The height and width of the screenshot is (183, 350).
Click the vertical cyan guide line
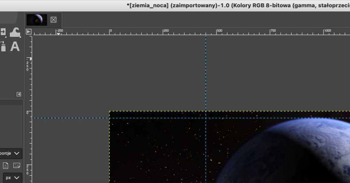tap(206, 73)
